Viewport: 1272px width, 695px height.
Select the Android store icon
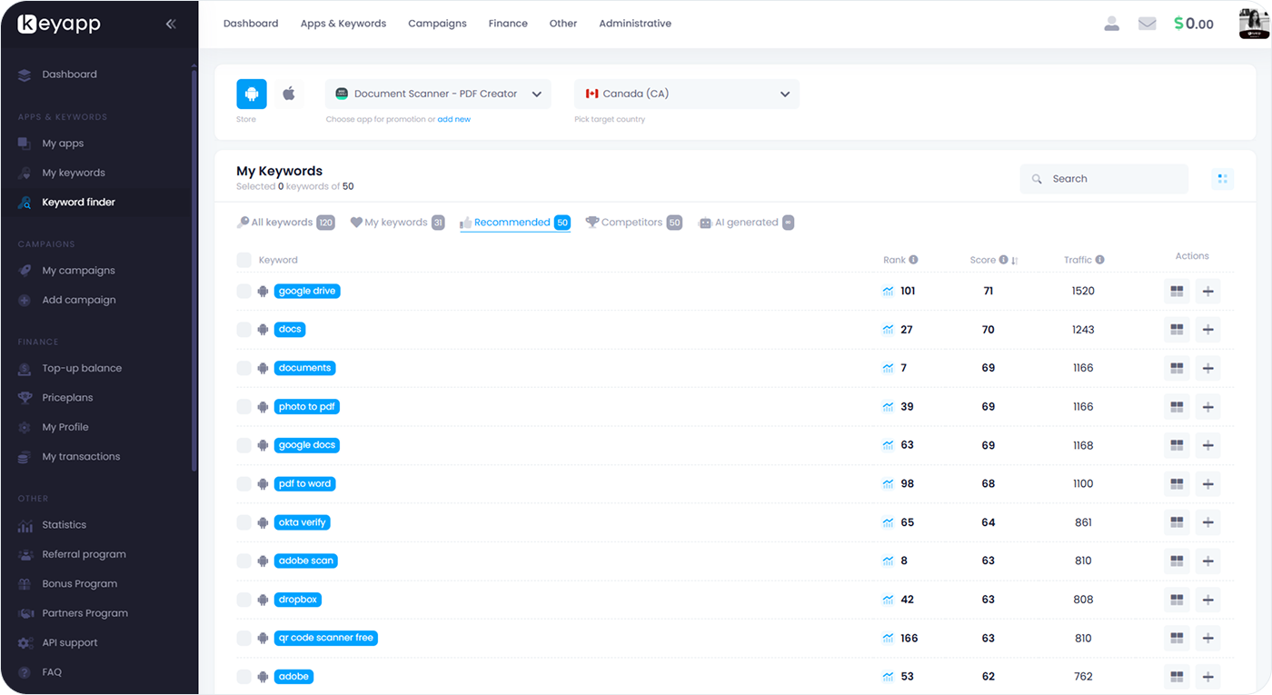tap(252, 94)
